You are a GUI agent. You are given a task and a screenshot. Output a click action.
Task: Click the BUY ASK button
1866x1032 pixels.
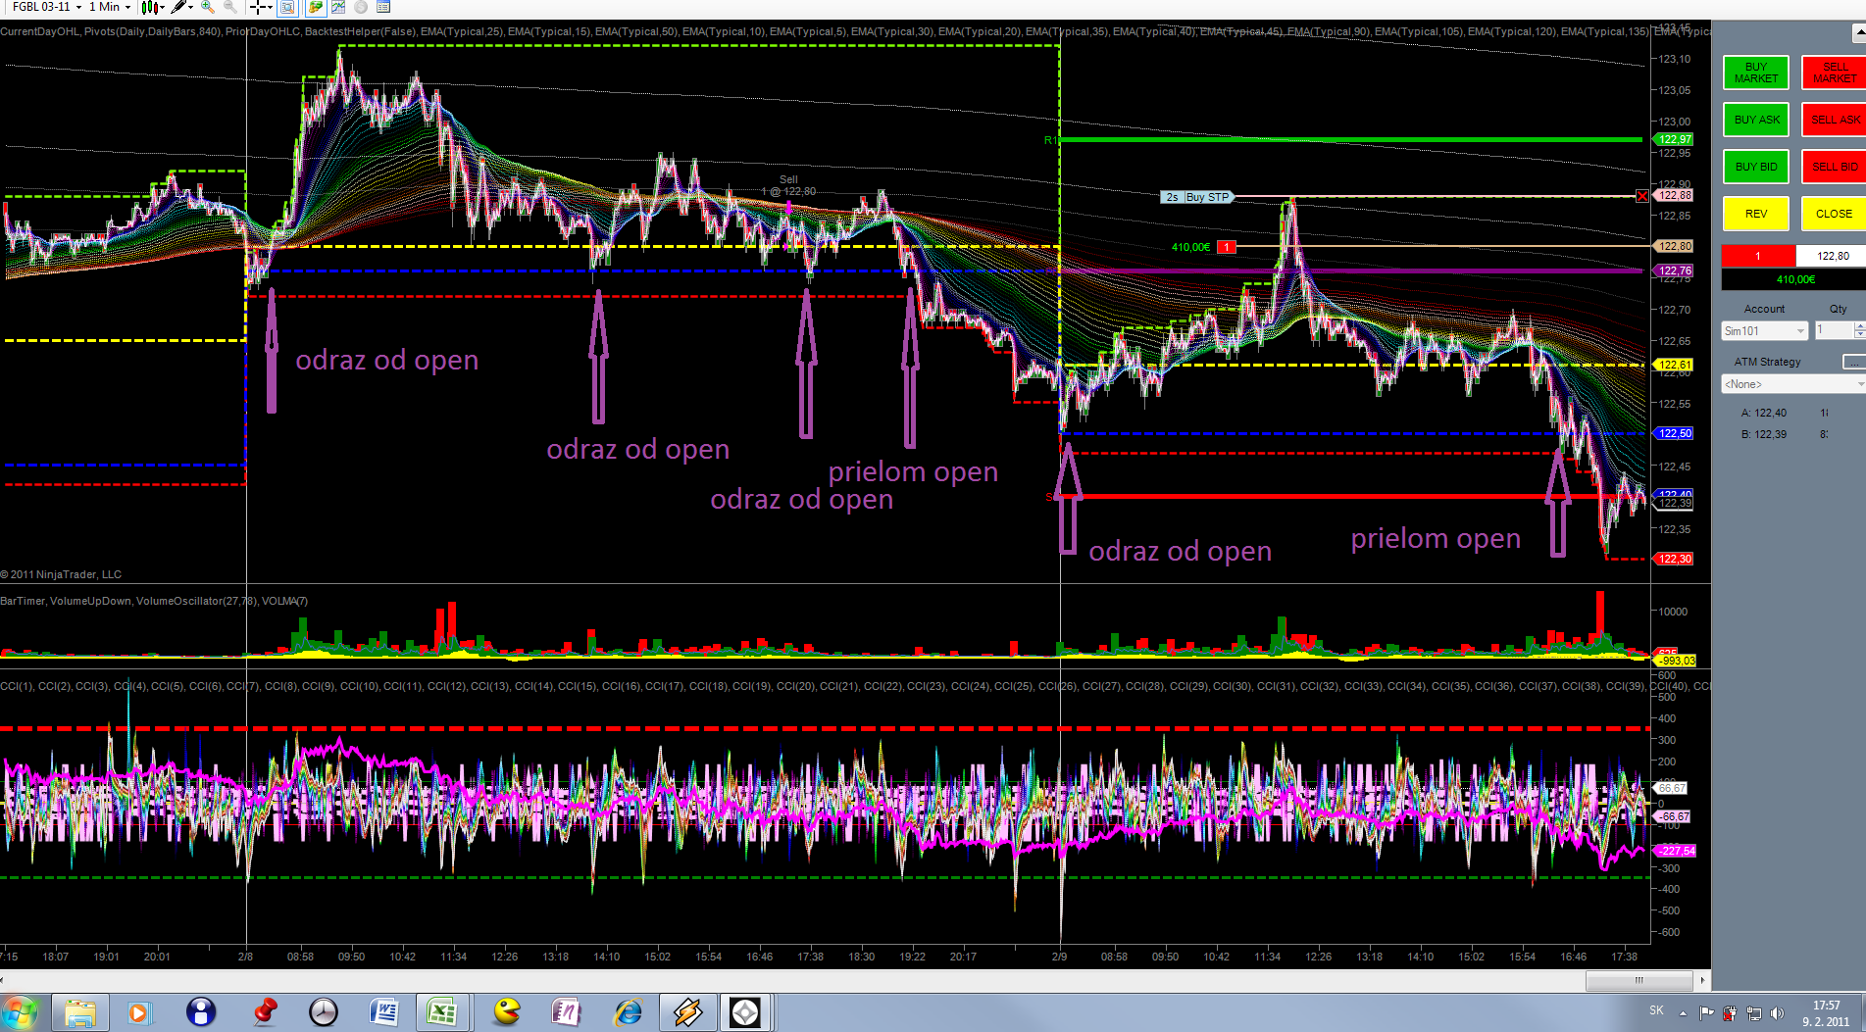1756,120
